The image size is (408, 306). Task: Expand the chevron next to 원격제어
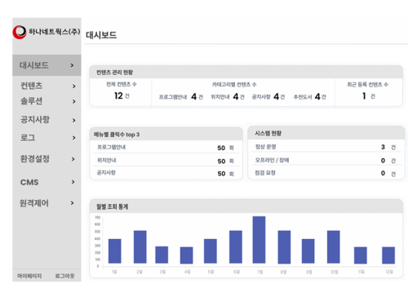tap(72, 203)
